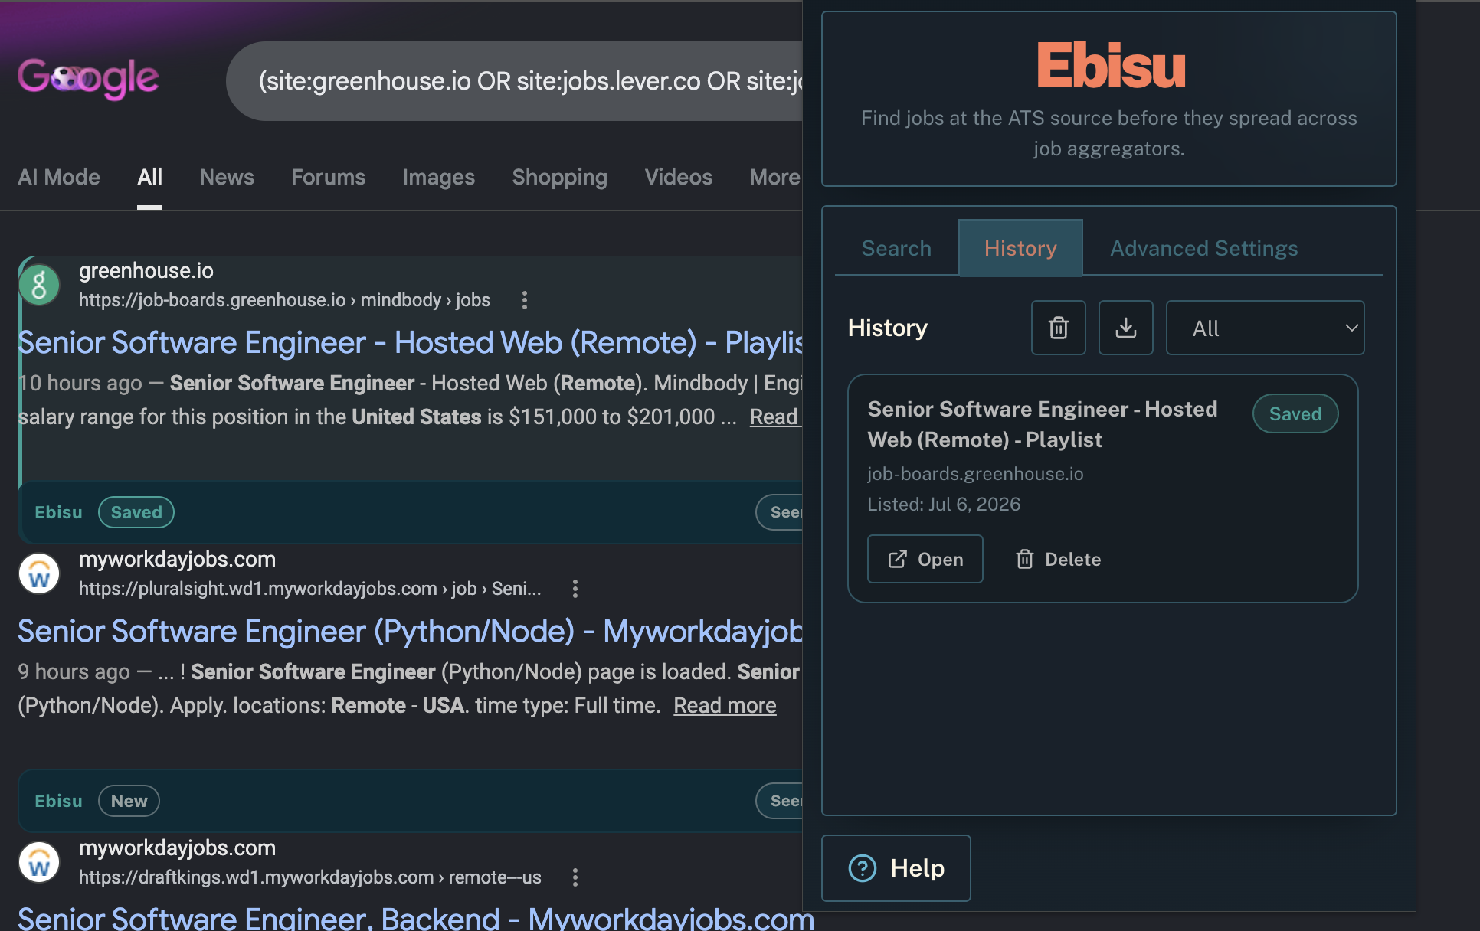Delete the saved Senior Software Engineer entry
The height and width of the screenshot is (931, 1480).
pyautogui.click(x=1059, y=559)
